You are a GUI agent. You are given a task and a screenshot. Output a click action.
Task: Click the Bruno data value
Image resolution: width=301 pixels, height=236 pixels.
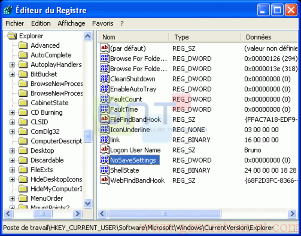point(253,150)
